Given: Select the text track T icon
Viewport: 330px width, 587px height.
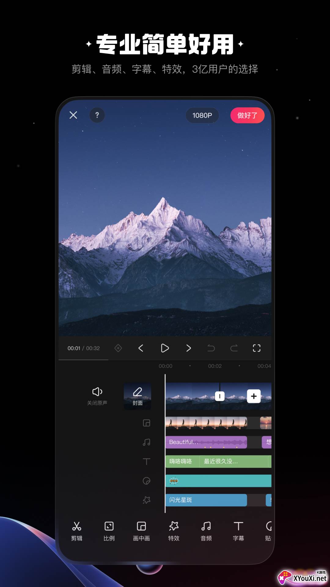Looking at the screenshot, I should pos(147,461).
